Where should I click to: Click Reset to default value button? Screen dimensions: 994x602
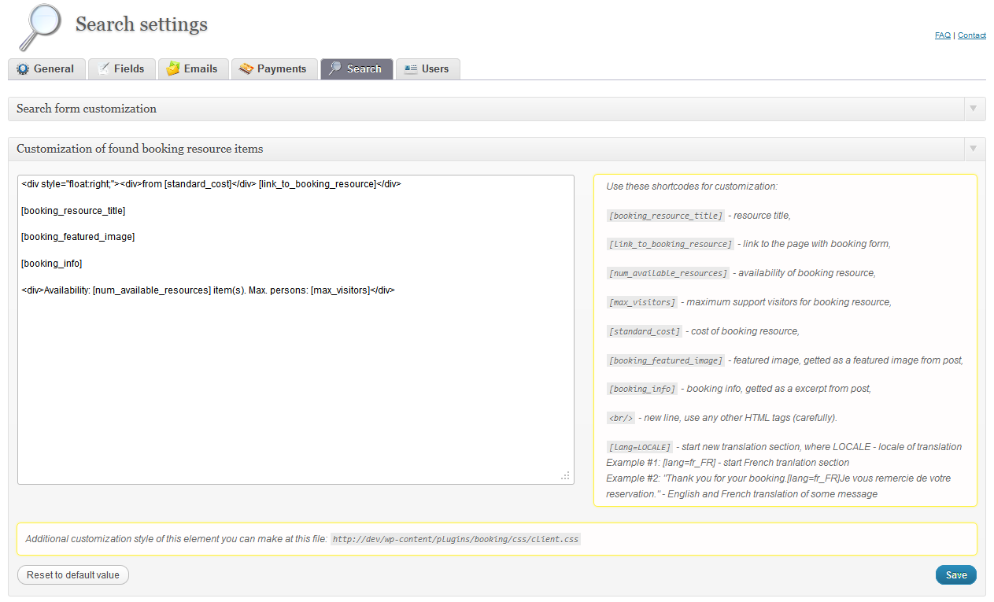73,575
